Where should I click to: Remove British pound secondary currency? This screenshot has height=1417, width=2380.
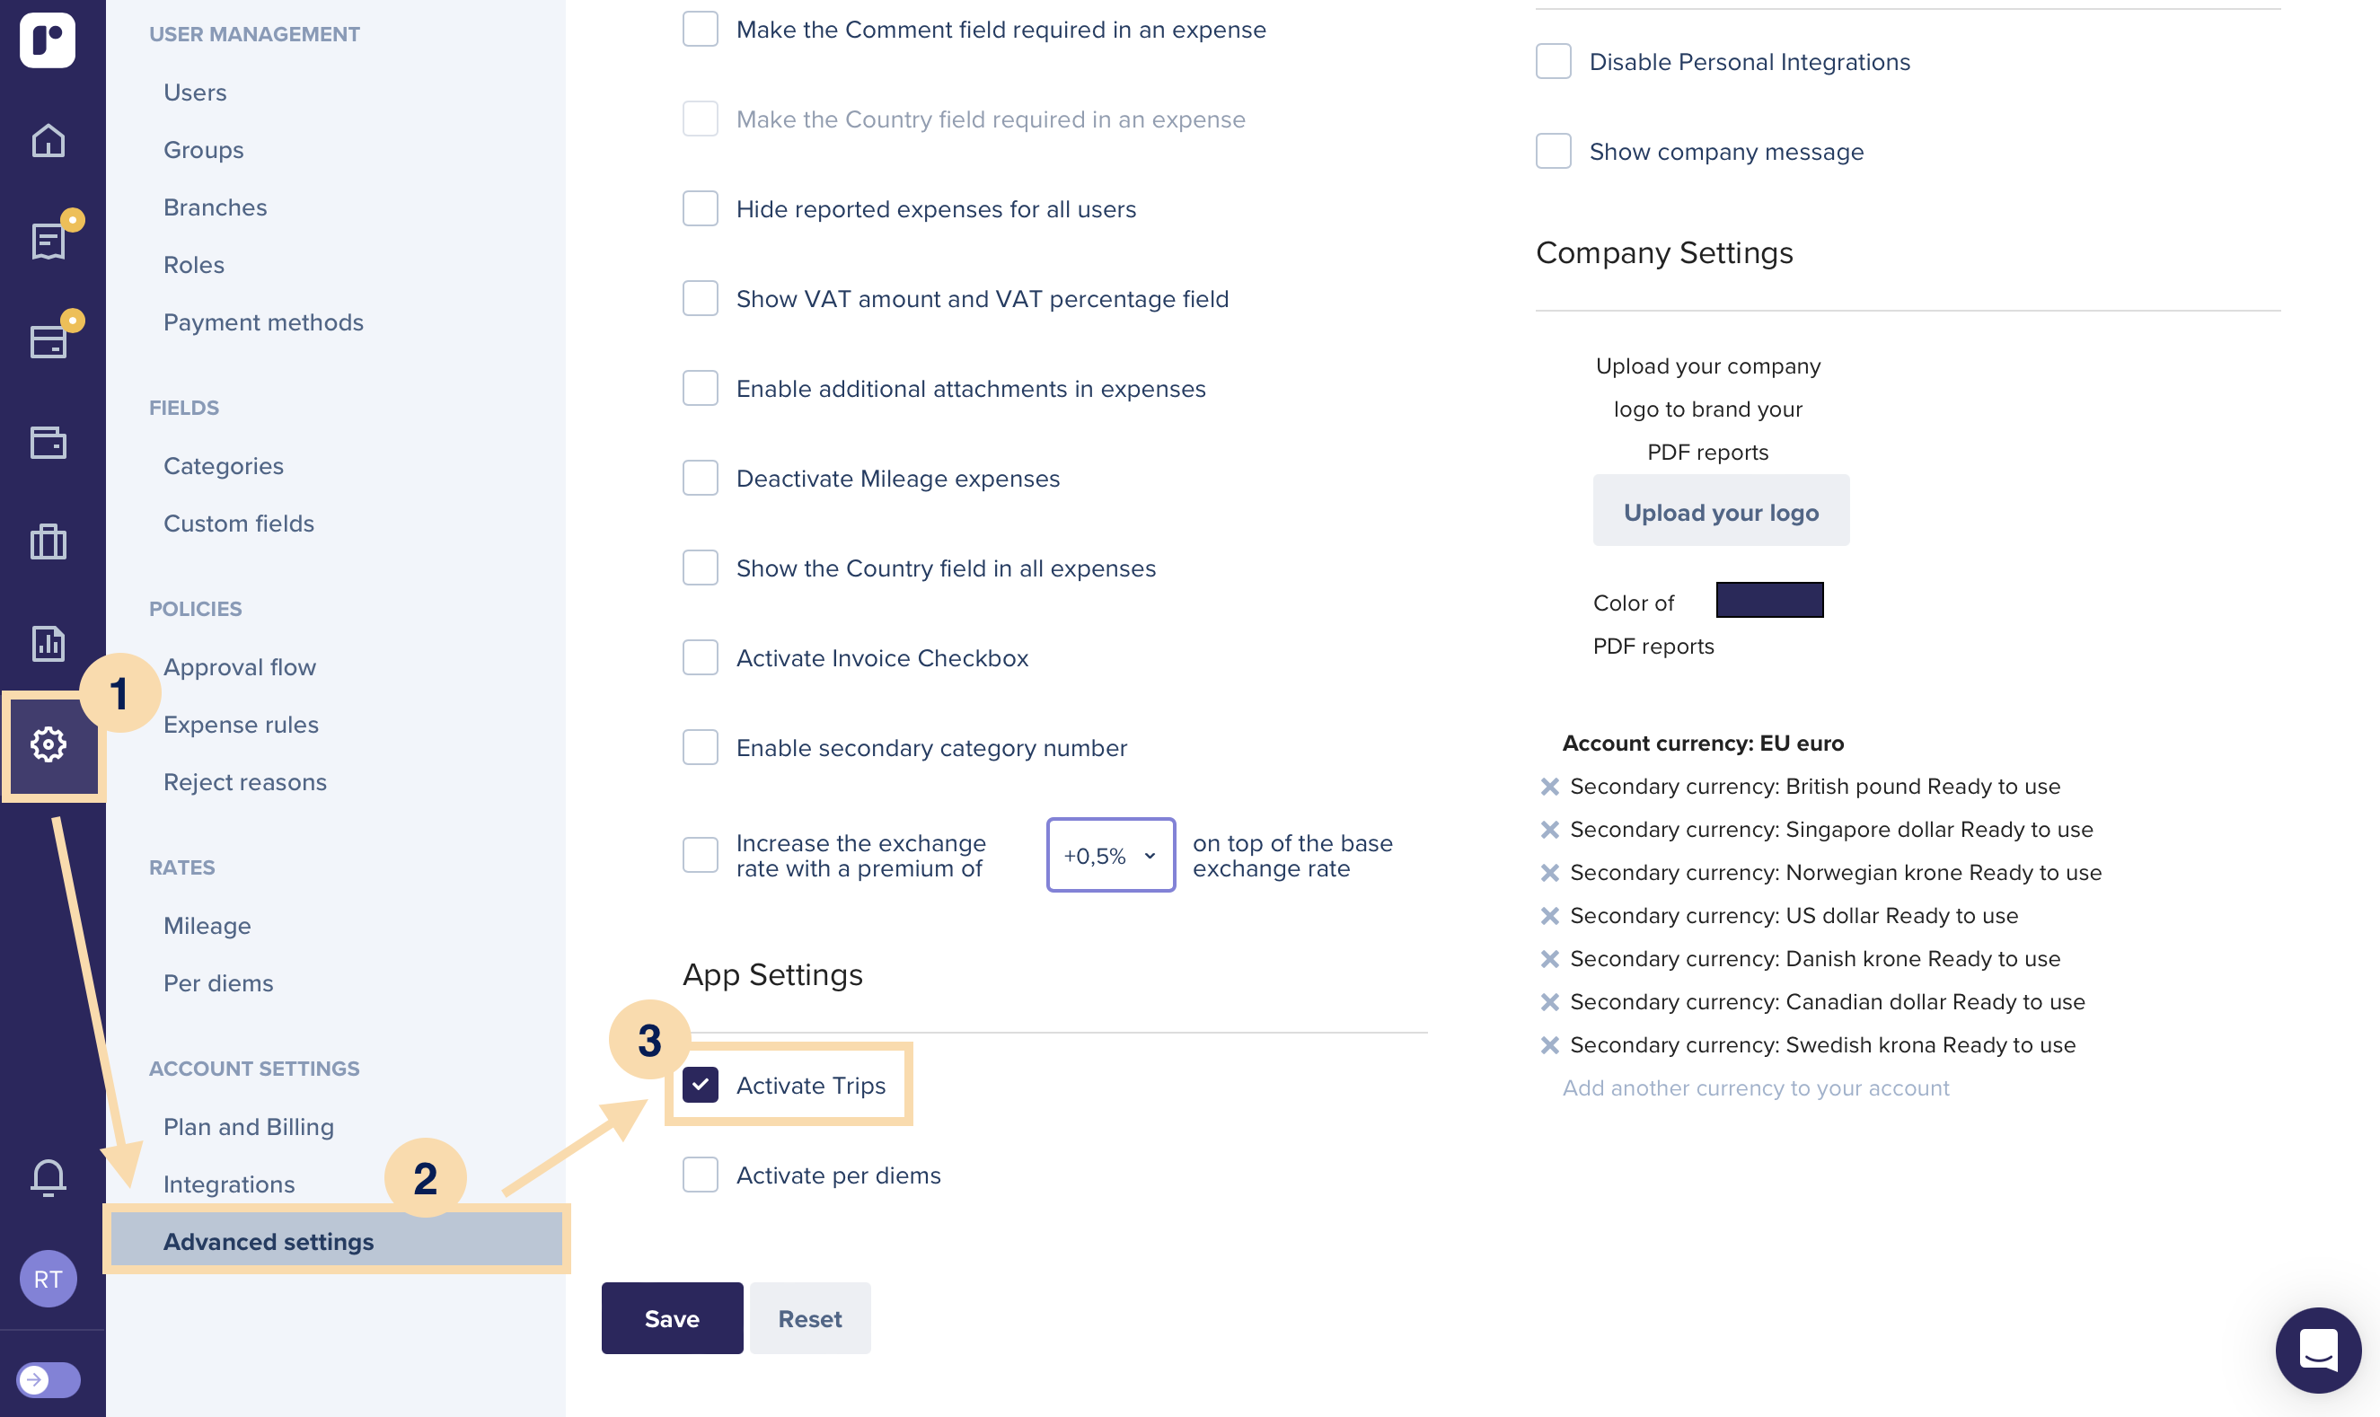click(1549, 787)
